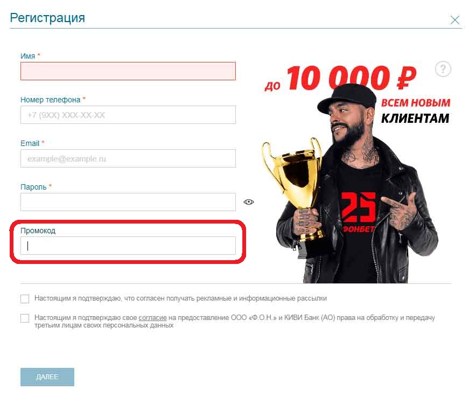
Task: Click the red 25 Фонбет shirt logo
Action: point(358,212)
